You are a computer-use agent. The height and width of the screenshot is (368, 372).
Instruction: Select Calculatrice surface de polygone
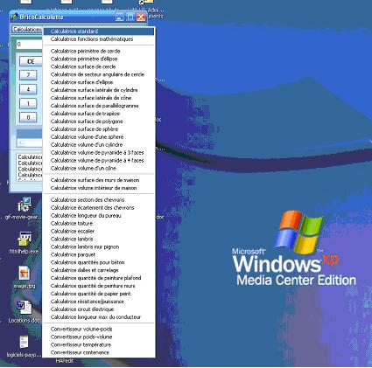pos(99,122)
